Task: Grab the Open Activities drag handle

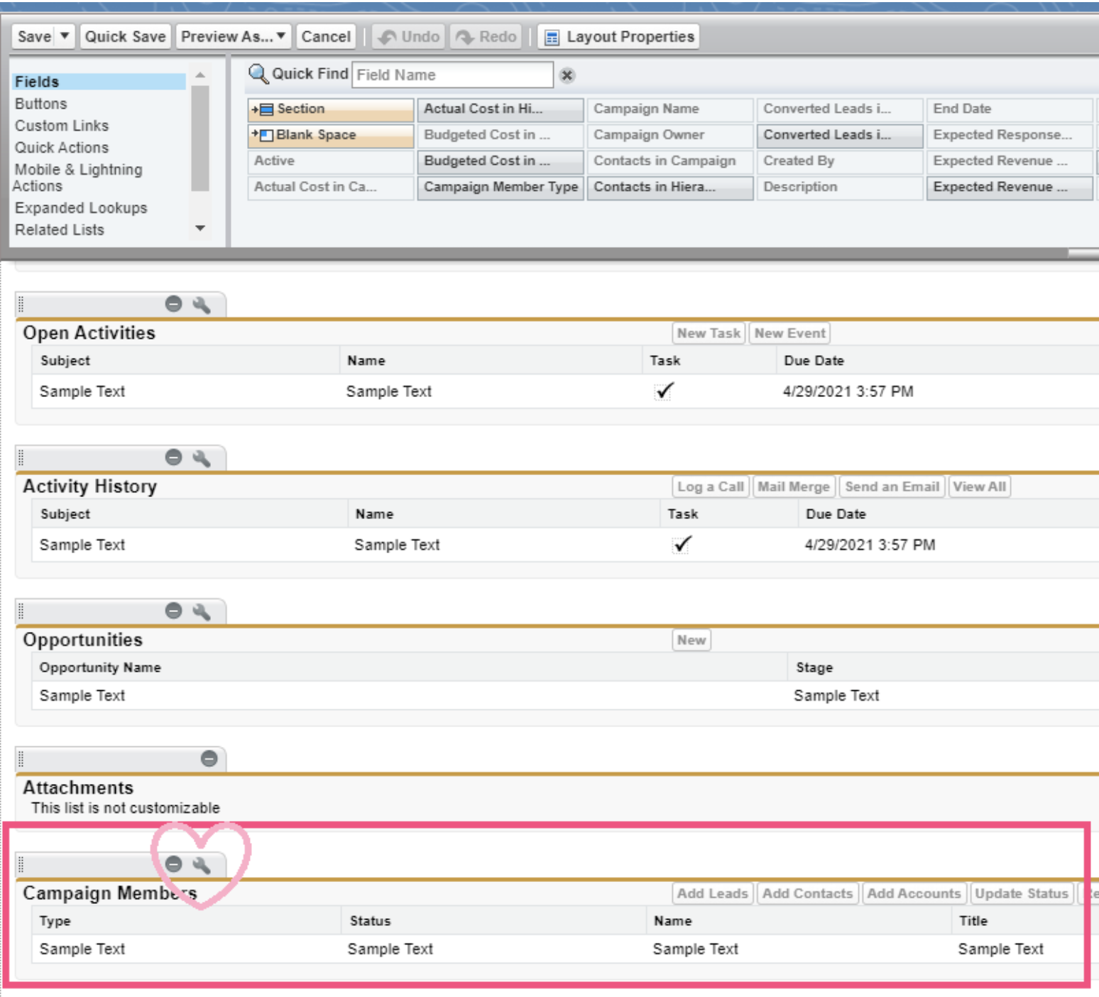Action: [21, 305]
